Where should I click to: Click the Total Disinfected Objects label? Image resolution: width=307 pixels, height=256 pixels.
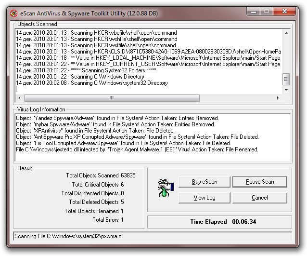pyautogui.click(x=90, y=193)
